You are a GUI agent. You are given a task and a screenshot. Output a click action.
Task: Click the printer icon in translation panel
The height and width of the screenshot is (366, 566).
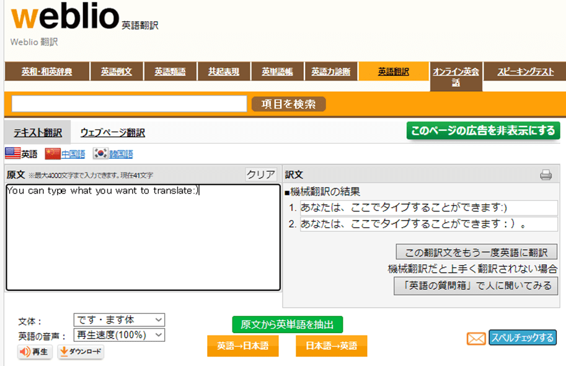pyautogui.click(x=546, y=175)
